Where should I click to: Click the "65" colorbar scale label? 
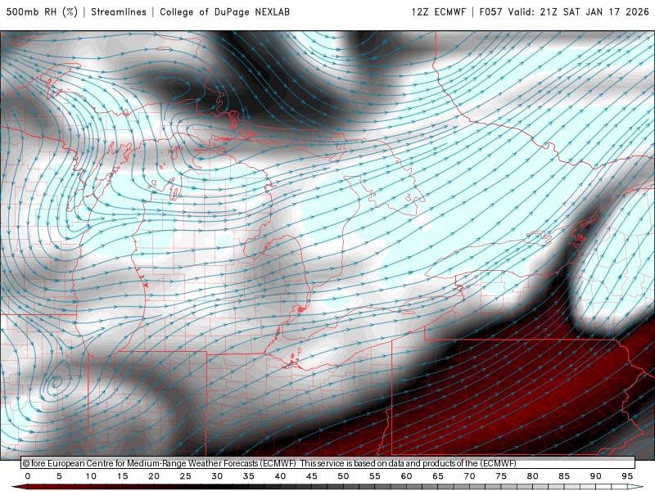438,476
